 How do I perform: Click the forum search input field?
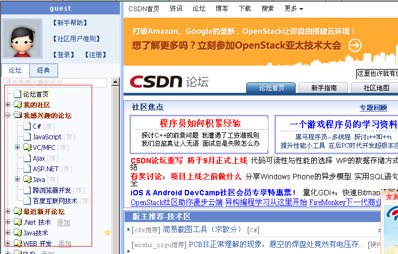click(x=55, y=82)
